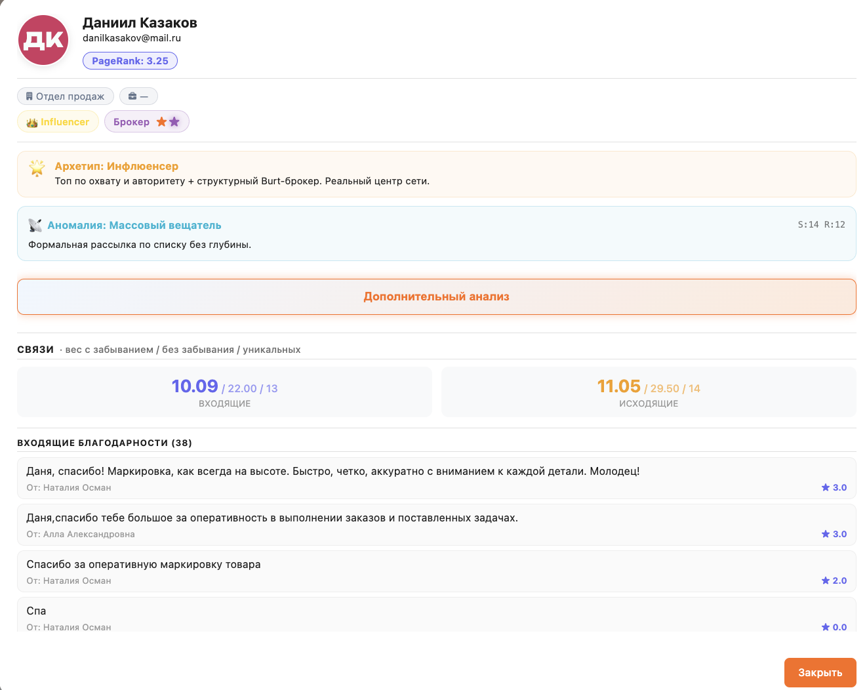Click the star icon beside Архетип: Инфлюенсер
Viewport: 867px width, 690px height.
[37, 168]
